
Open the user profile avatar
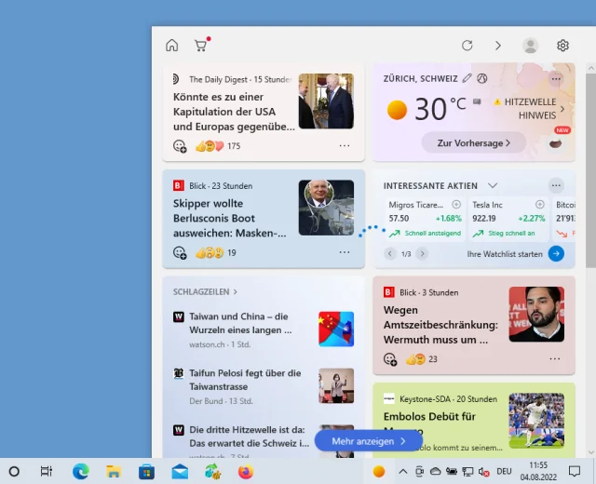(530, 46)
